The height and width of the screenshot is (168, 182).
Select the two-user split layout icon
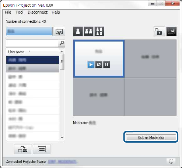tap(88, 31)
